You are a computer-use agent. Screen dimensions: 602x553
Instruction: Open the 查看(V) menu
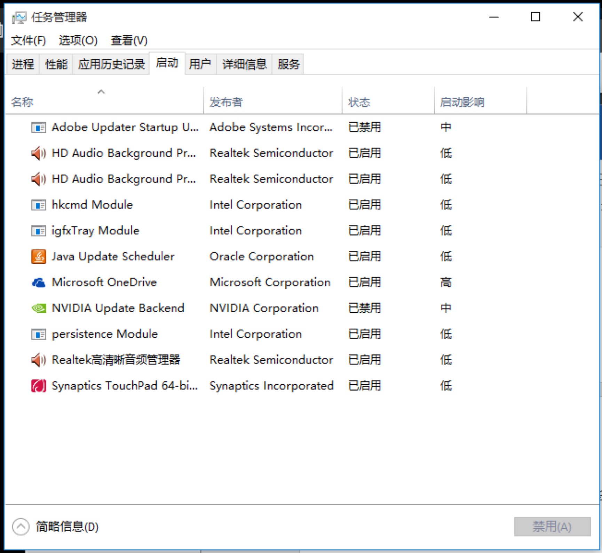129,41
